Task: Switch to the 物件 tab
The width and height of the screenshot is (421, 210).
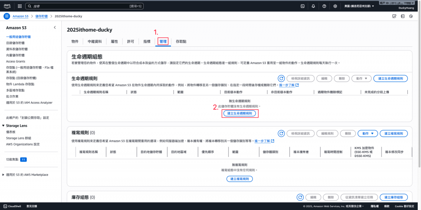Action: pos(75,42)
